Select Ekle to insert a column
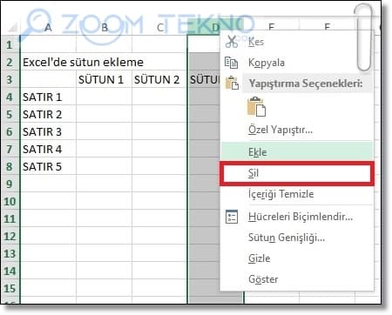 (297, 152)
